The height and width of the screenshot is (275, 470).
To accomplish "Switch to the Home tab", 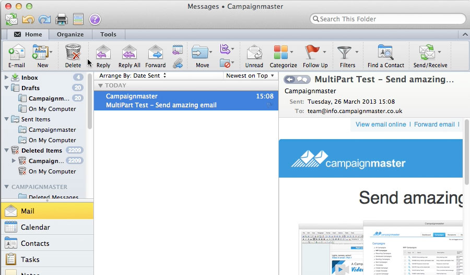I will click(x=28, y=34).
